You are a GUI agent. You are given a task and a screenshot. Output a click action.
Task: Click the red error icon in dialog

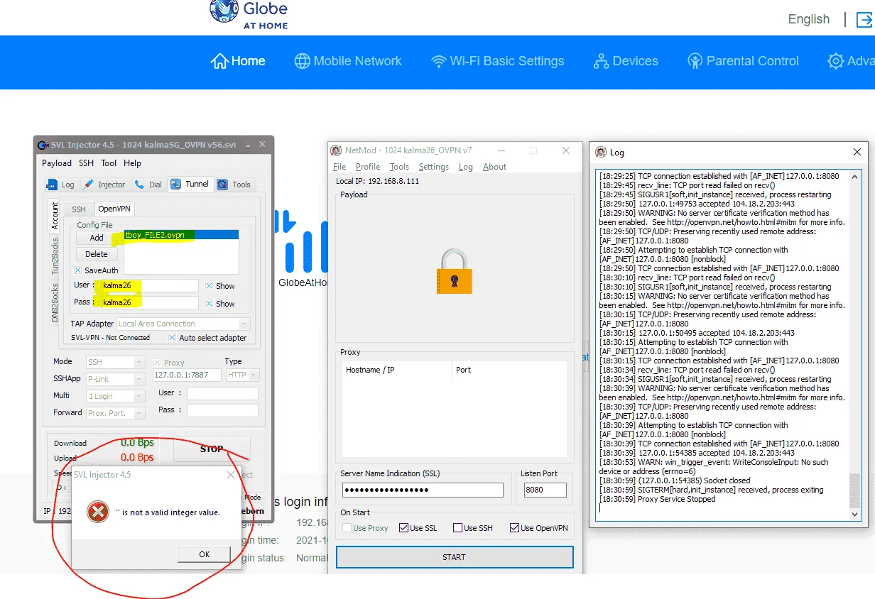click(x=97, y=512)
